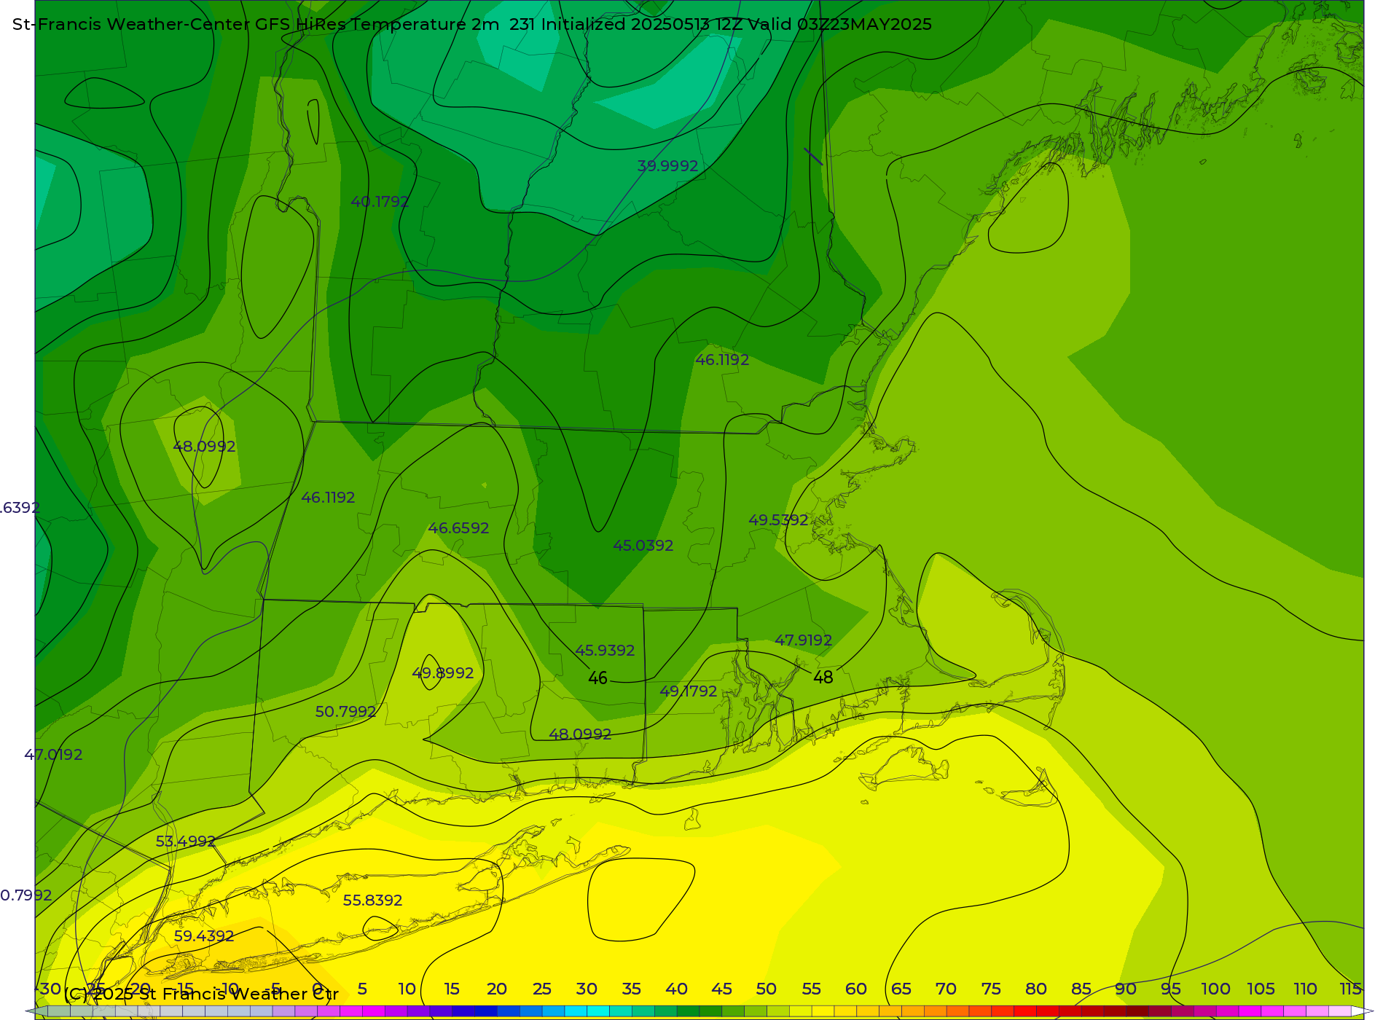
Task: Click the colorbar tick label 80
Action: (x=1036, y=989)
